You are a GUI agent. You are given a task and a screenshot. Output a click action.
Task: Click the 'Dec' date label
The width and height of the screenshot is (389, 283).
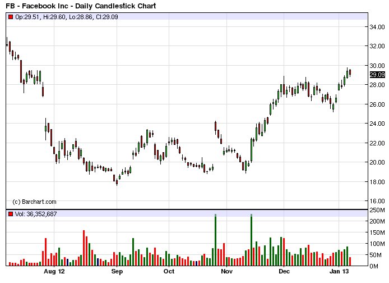pos(284,271)
